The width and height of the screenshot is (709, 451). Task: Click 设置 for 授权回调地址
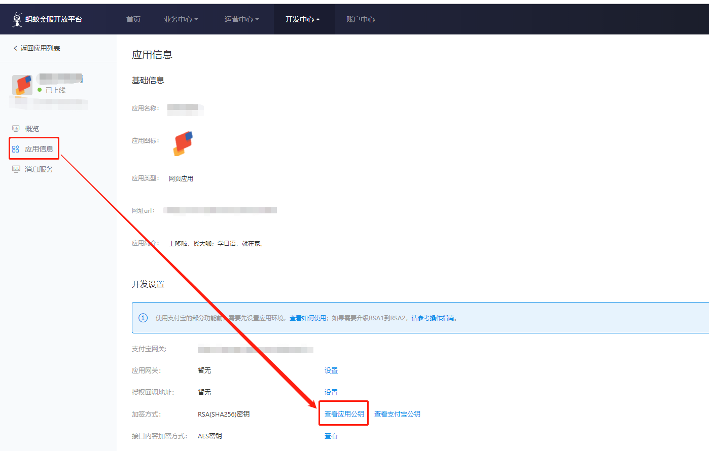(x=331, y=392)
